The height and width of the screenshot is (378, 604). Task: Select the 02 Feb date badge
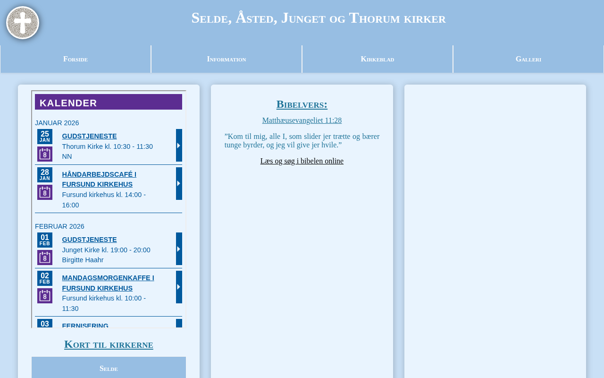[45, 278]
